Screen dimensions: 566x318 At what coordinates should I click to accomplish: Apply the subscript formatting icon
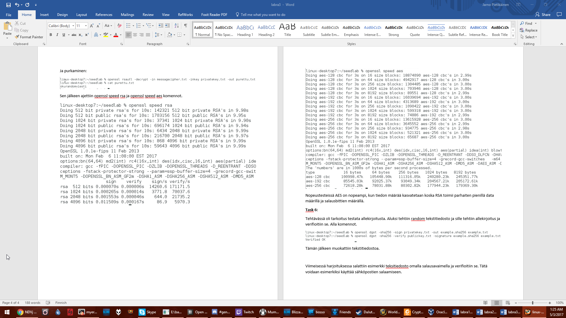80,35
